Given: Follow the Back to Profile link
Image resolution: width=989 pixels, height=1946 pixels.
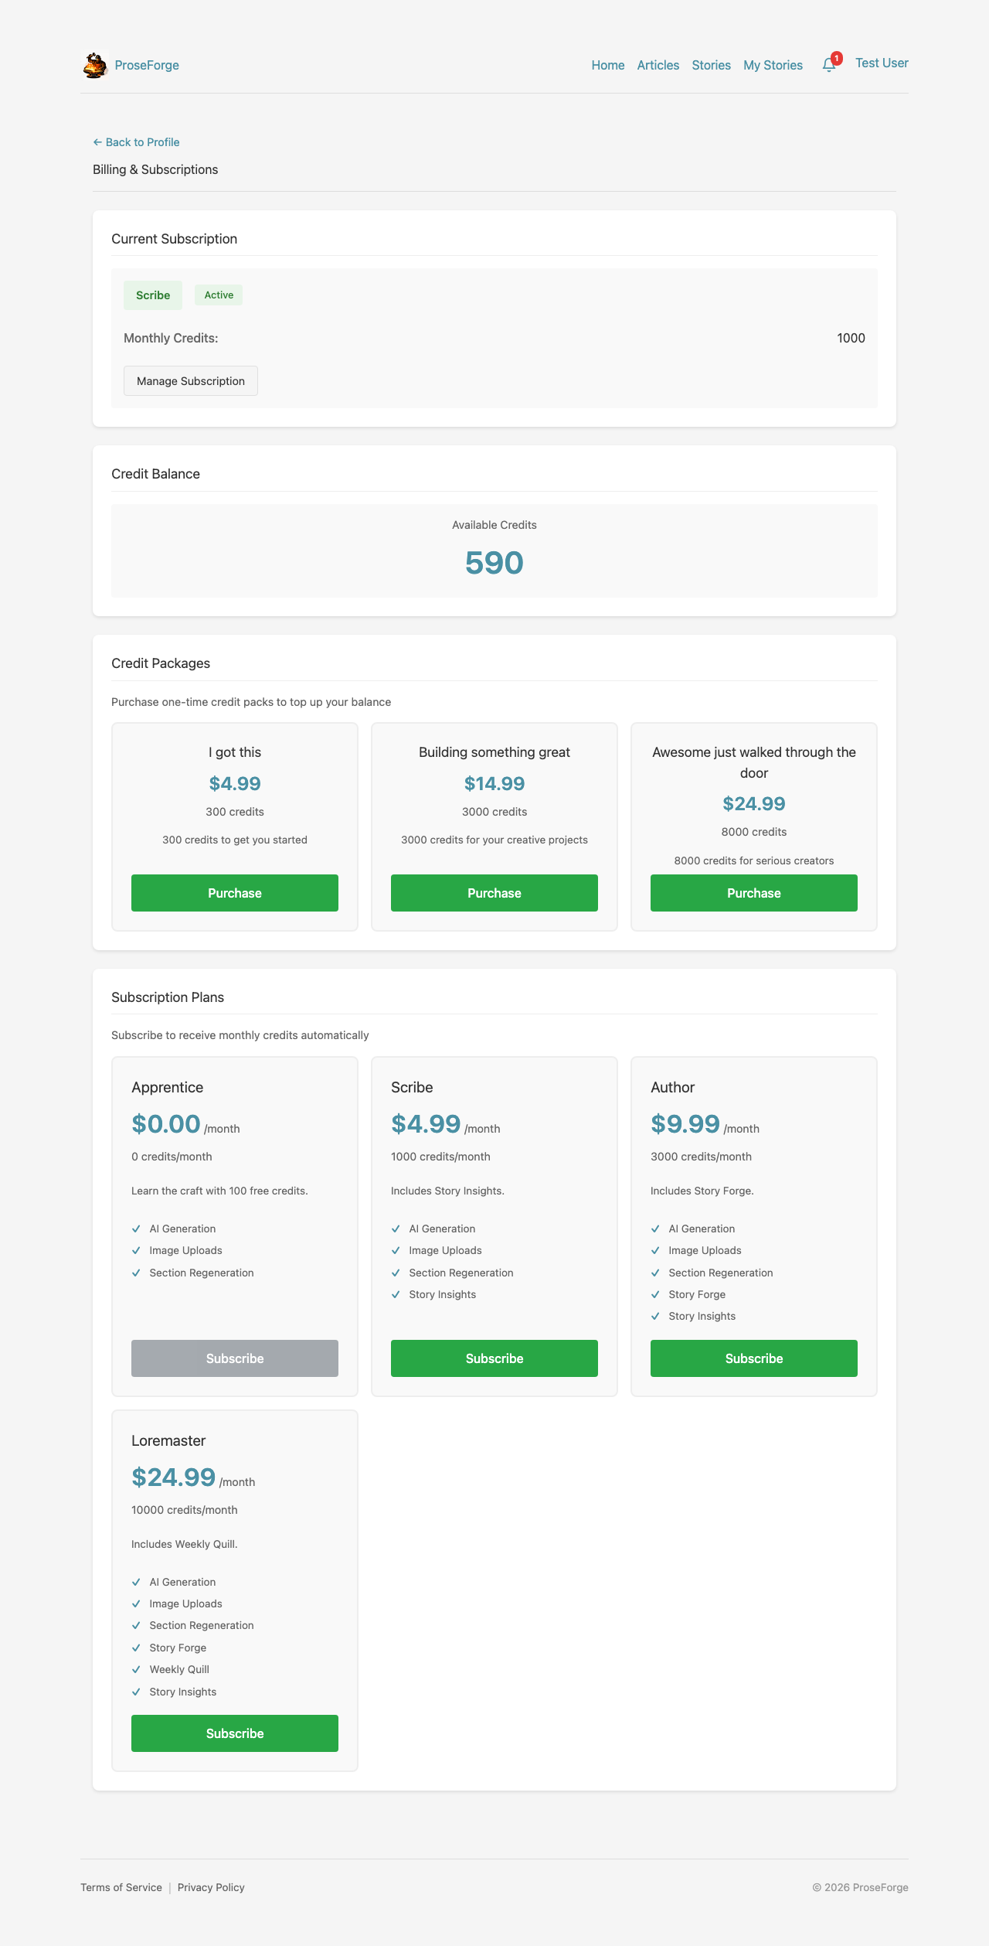Looking at the screenshot, I should click(x=142, y=141).
